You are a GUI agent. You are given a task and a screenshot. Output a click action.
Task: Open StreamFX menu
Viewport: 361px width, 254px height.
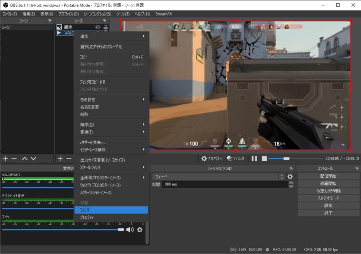[163, 14]
